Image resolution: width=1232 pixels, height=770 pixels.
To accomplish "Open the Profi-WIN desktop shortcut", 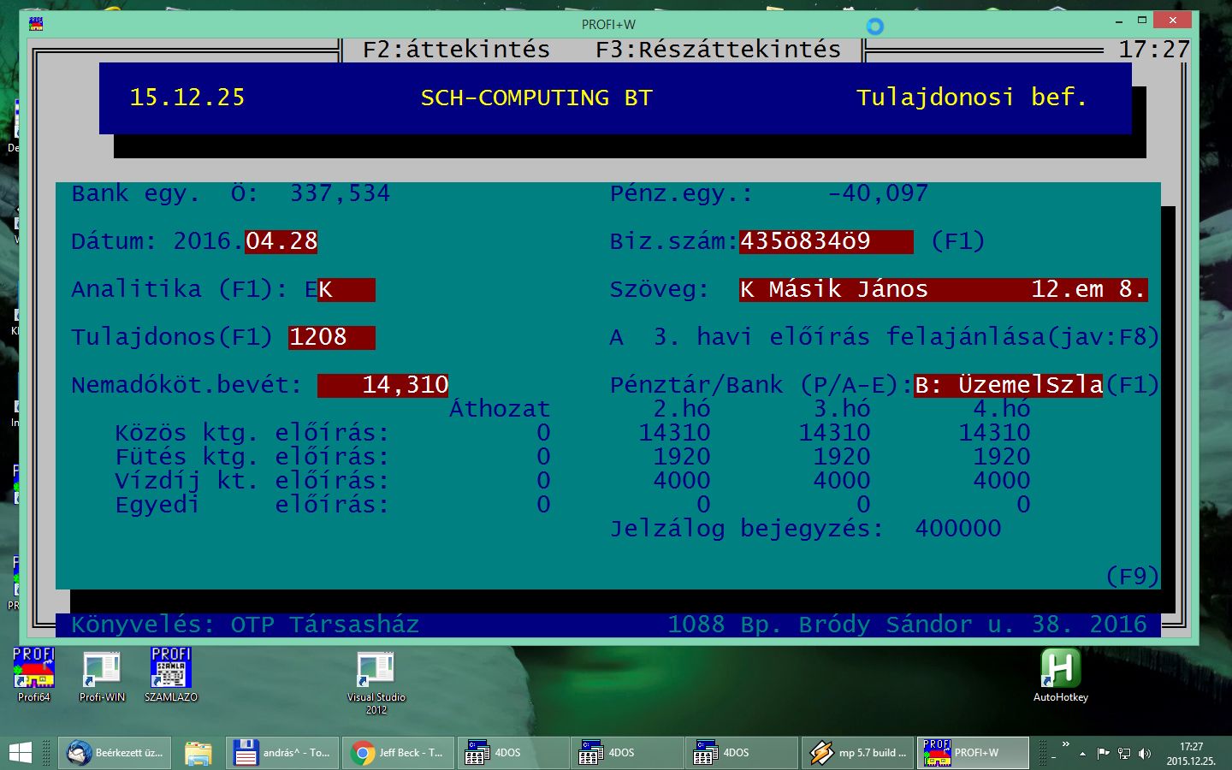I will [102, 669].
